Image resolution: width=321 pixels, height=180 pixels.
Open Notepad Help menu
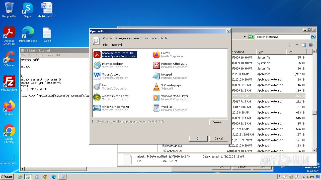tap(58, 55)
